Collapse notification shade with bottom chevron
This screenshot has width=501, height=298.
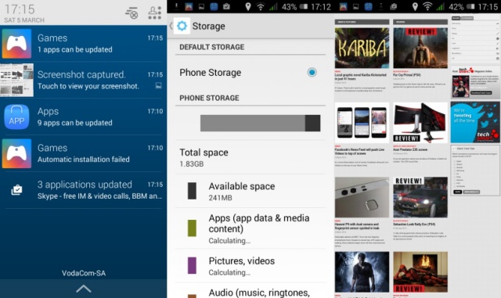(84, 289)
